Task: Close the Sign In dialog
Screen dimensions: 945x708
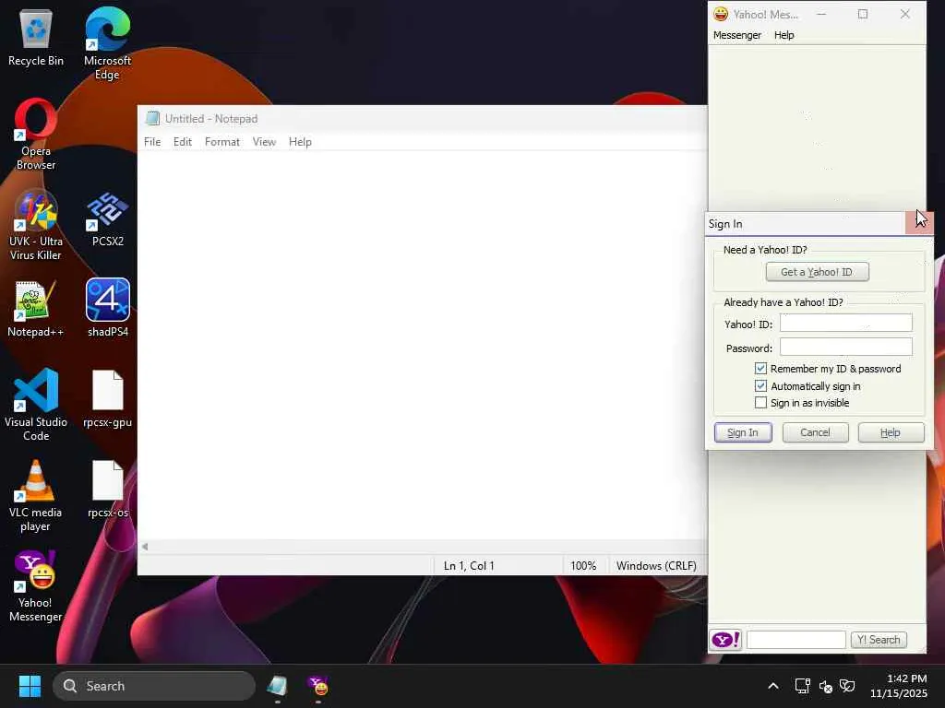Action: coord(918,223)
